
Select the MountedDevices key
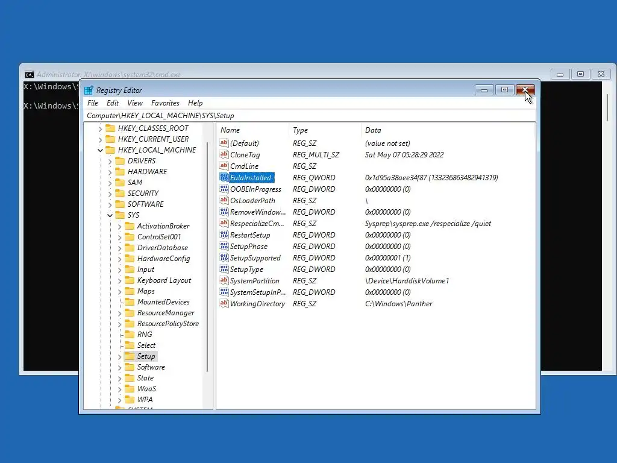tap(163, 302)
